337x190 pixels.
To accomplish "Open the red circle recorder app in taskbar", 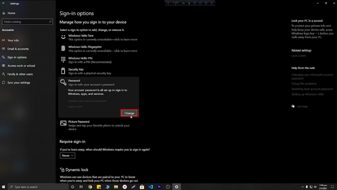I will [125, 187].
